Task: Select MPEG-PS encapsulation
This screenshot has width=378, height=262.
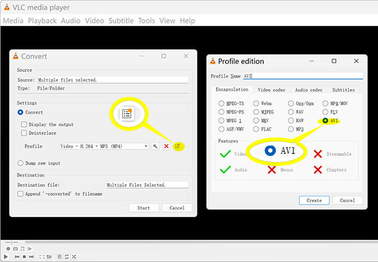Action: [221, 112]
